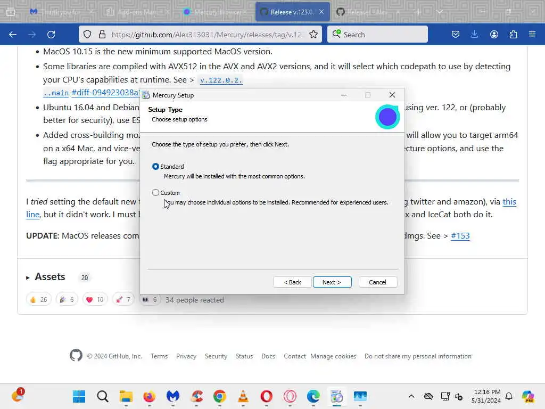Image resolution: width=545 pixels, height=409 pixels.
Task: Open VLC media player from taskbar
Action: [x=243, y=396]
